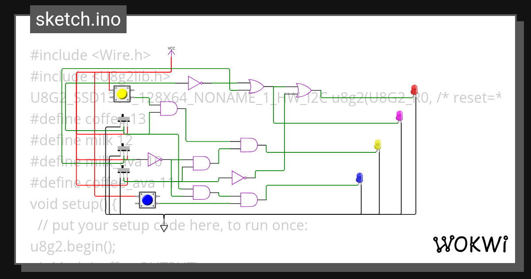The height and width of the screenshot is (279, 531).
Task: Open the sketch.ino tab
Action: 78,19
